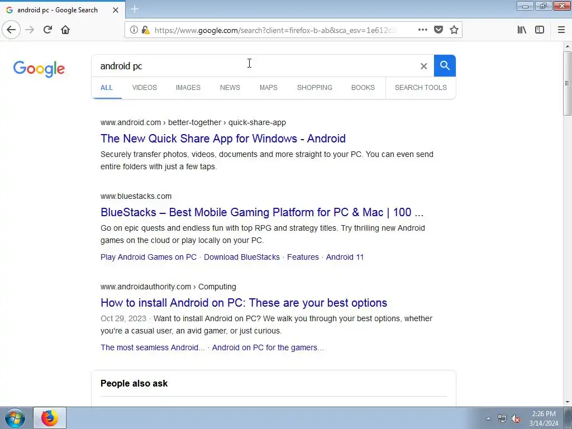This screenshot has height=429, width=572.
Task: Open page actions three-dot menu
Action: pos(422,30)
